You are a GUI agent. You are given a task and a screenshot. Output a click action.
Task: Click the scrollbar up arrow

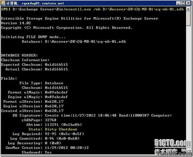click(188, 9)
